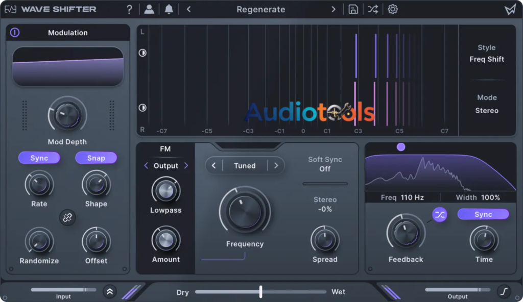
Task: Click the left drag handle dots beside Mod Depth
Action: click(25, 115)
